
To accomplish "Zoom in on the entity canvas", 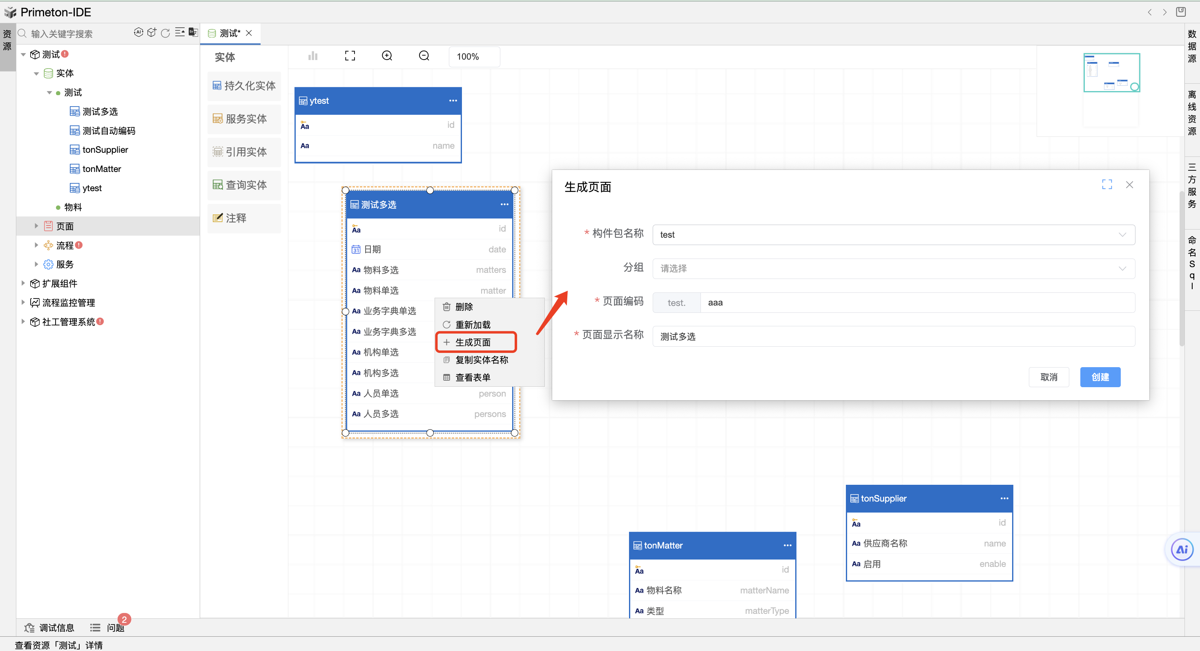I will [x=387, y=56].
